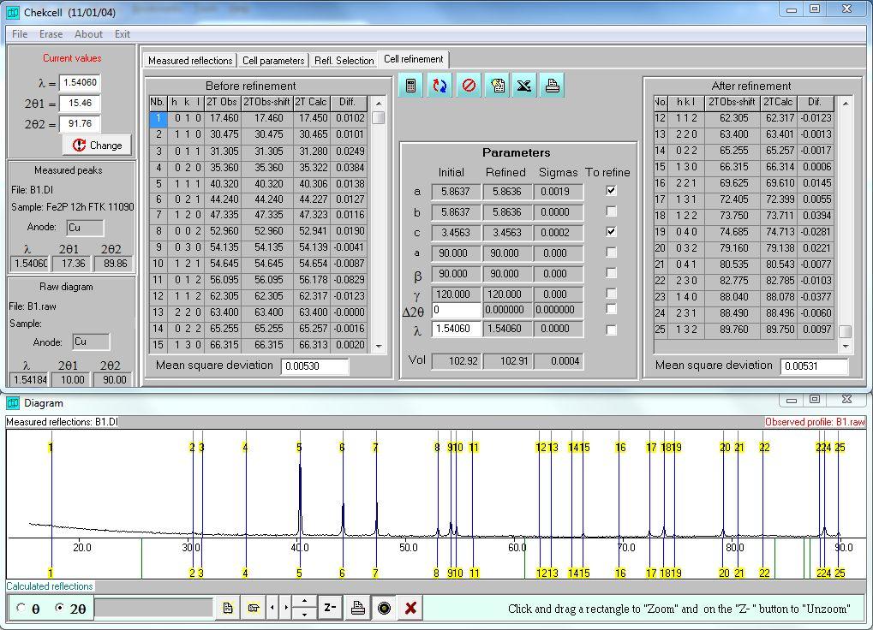Click the red X icon in Diagram toolbar
The width and height of the screenshot is (873, 630).
coord(410,608)
